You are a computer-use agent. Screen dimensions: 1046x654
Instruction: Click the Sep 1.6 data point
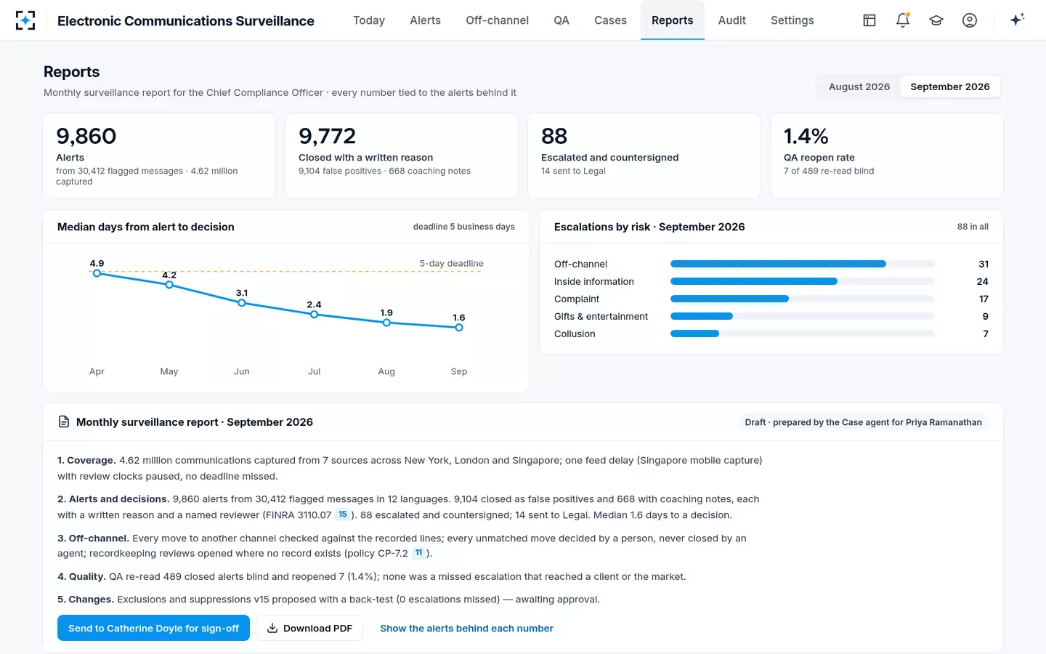click(x=459, y=328)
